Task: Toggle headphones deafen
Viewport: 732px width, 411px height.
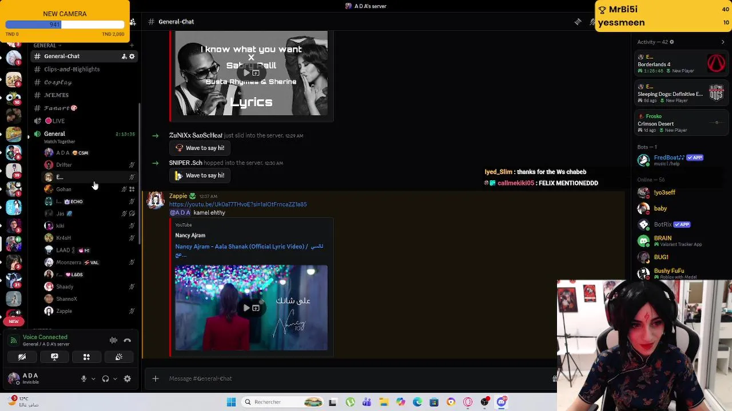Action: tap(105, 378)
